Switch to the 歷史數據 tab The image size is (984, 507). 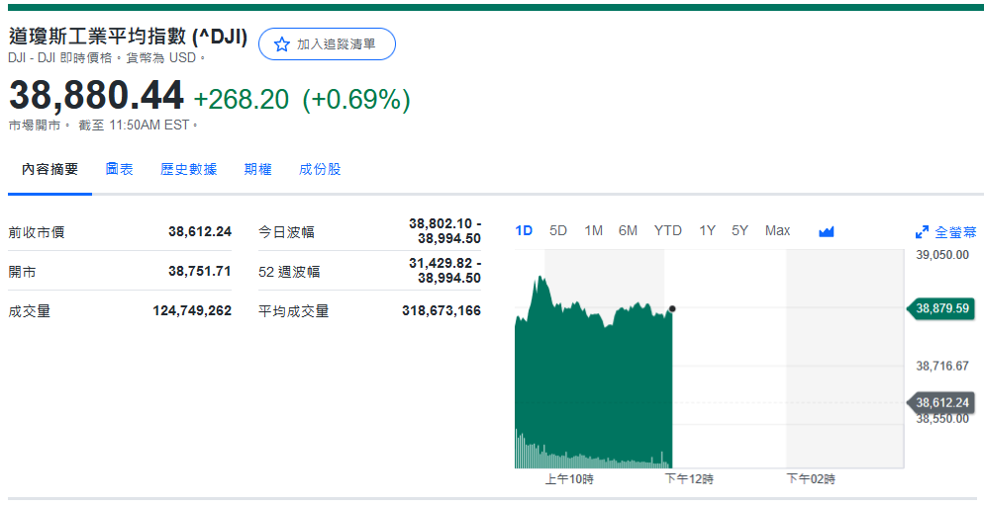point(188,169)
